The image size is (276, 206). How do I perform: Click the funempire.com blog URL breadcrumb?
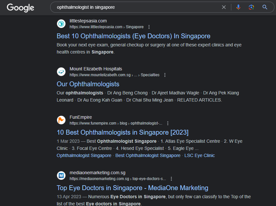(116, 123)
